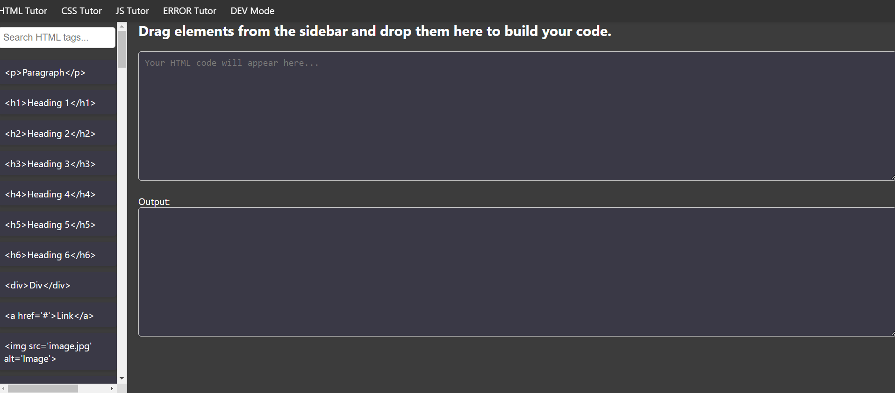Enter DEV Mode
This screenshot has height=393, width=895.
tap(252, 11)
